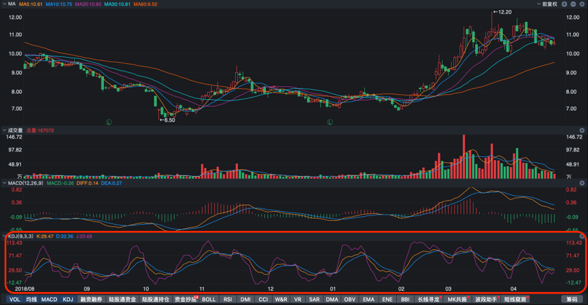Open the MK共振 indicator
This screenshot has height=305, width=588.
coord(457,300)
